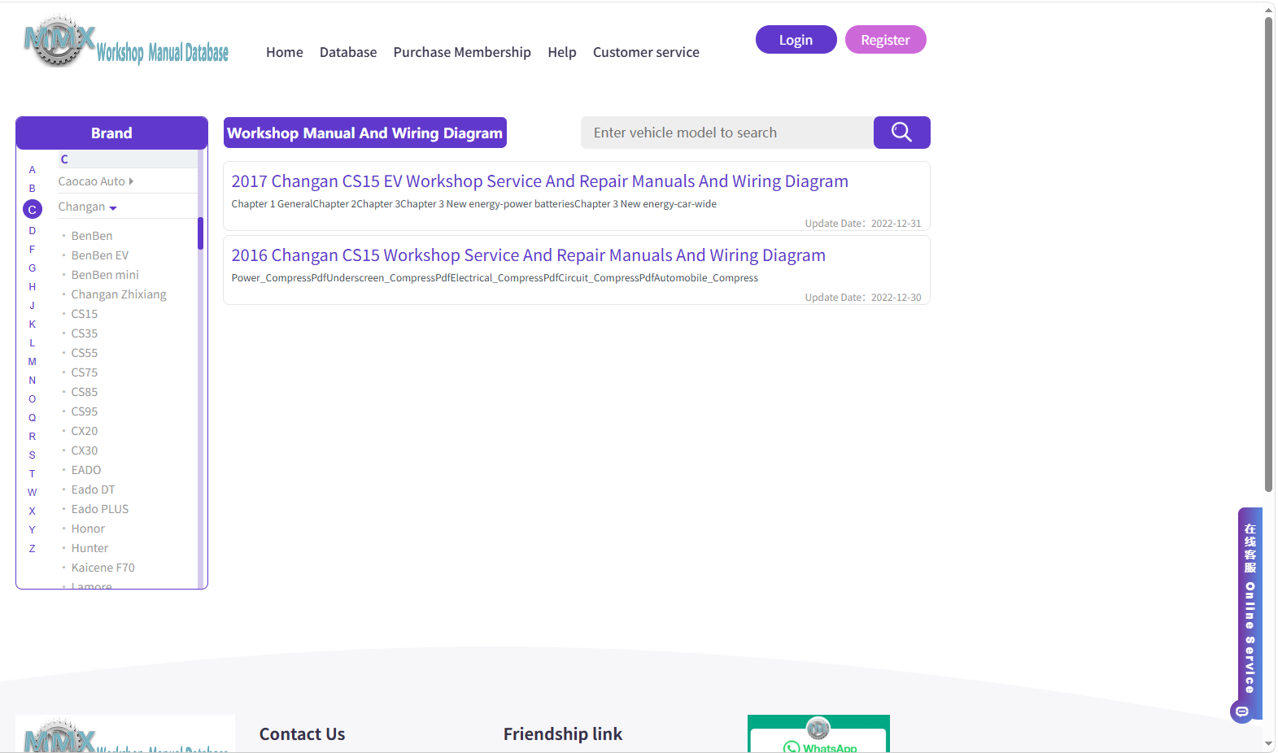Focus the vehicle model search field
The width and height of the screenshot is (1278, 753).
point(727,133)
